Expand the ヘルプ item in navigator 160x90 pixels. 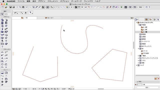(x=137, y=65)
